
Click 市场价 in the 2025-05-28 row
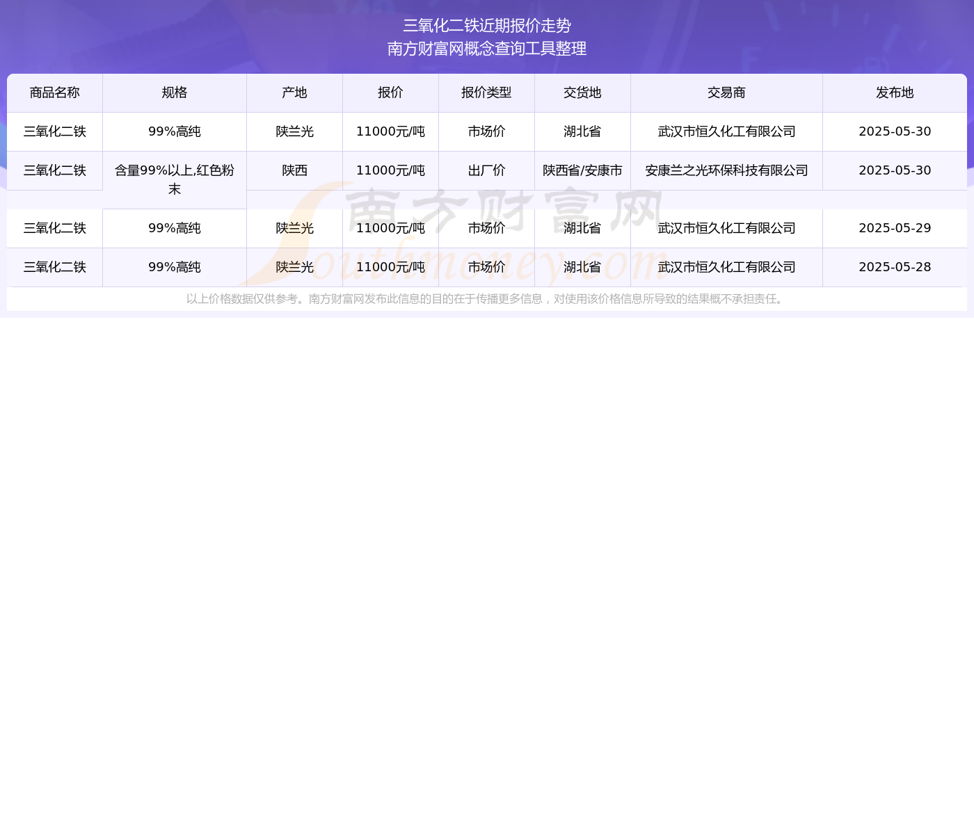487,267
